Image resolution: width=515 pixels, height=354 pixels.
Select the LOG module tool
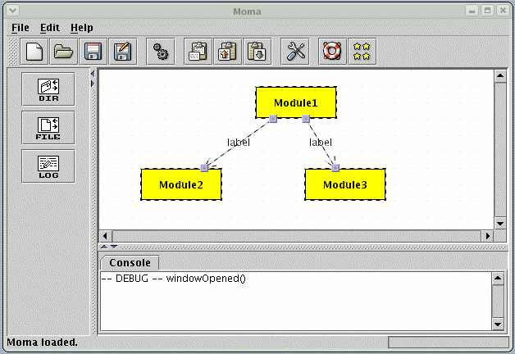point(48,165)
